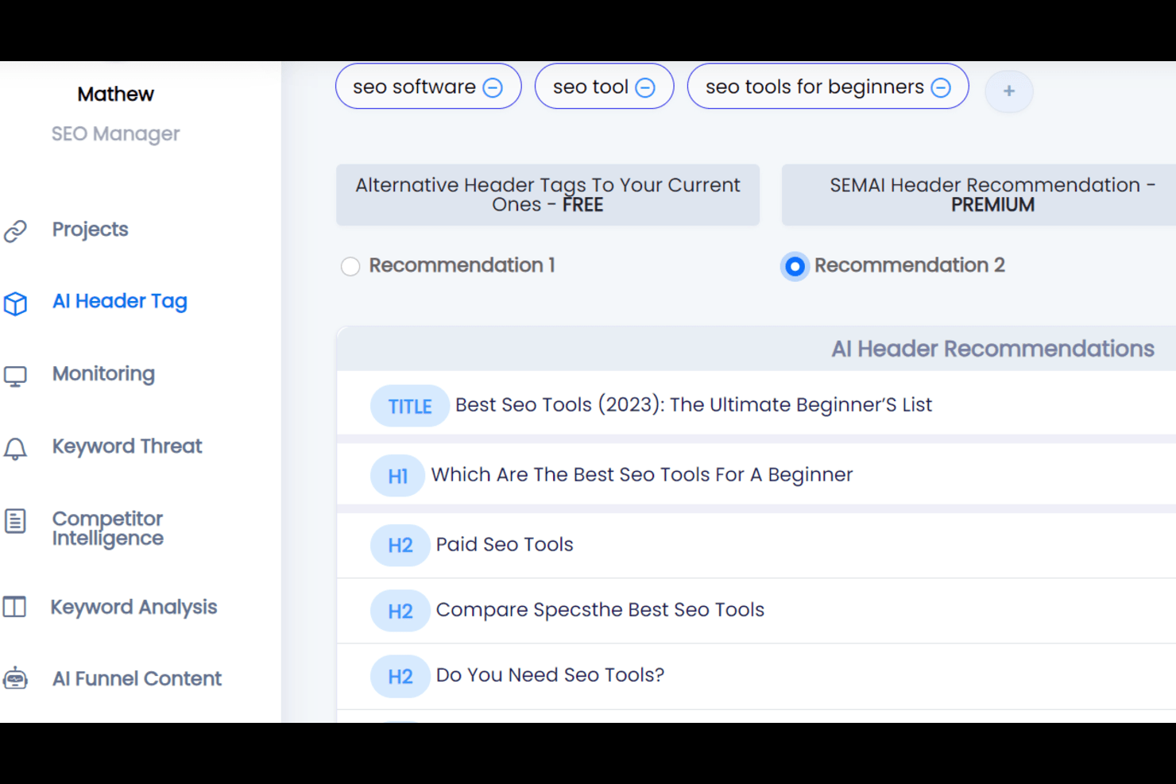Viewport: 1176px width, 784px height.
Task: Click the TITLE tag badge
Action: tap(410, 407)
